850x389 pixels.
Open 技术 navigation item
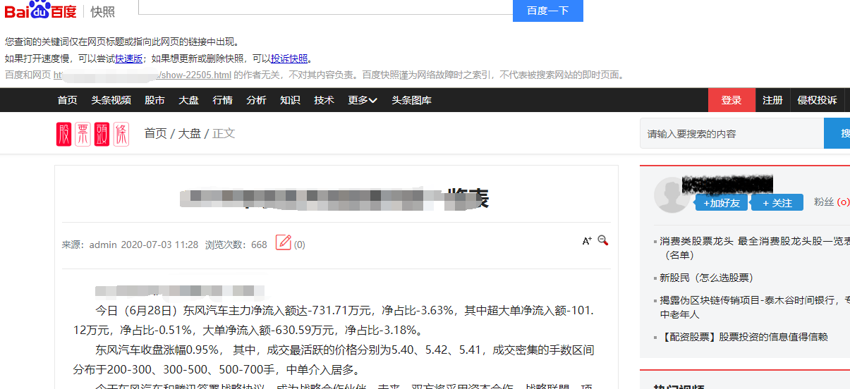point(324,100)
